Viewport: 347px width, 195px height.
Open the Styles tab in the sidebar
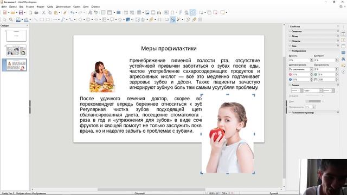click(x=343, y=59)
